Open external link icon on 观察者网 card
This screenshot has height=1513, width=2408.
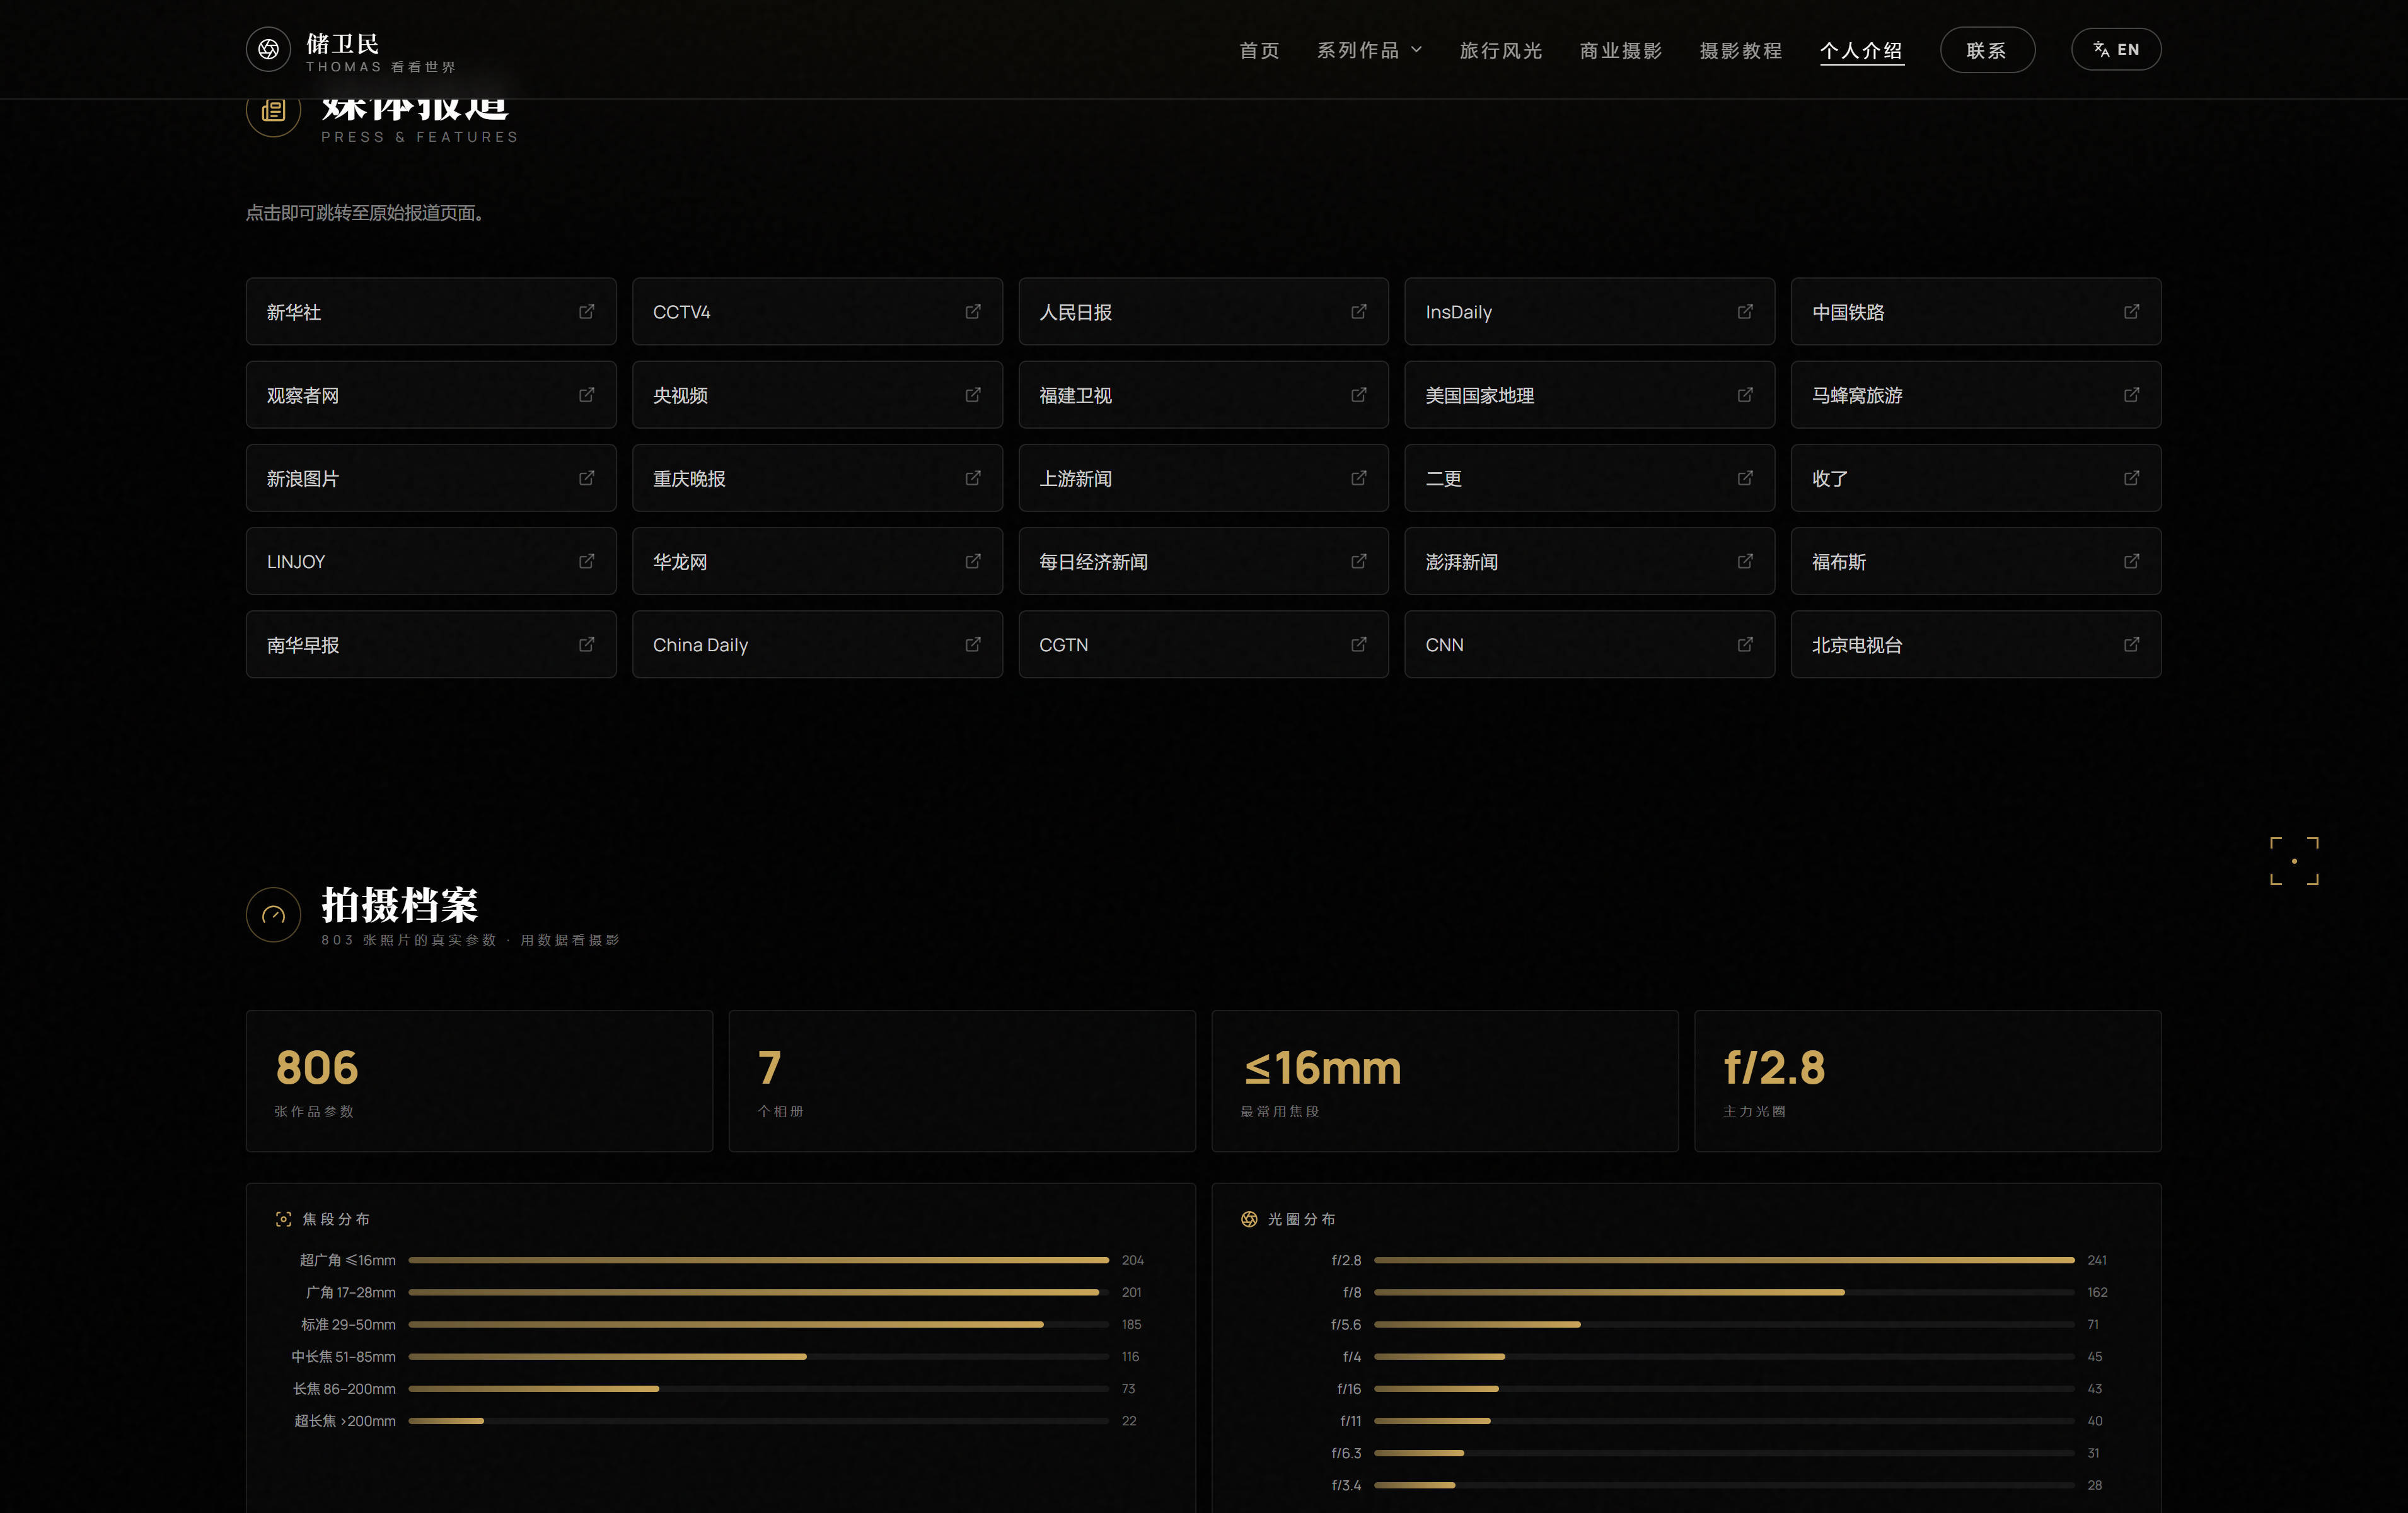tap(587, 395)
